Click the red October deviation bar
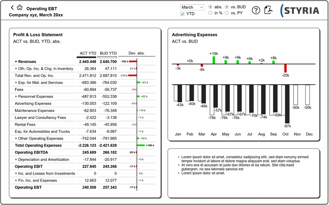Viewport: 329px width, 205px height. click(x=286, y=68)
